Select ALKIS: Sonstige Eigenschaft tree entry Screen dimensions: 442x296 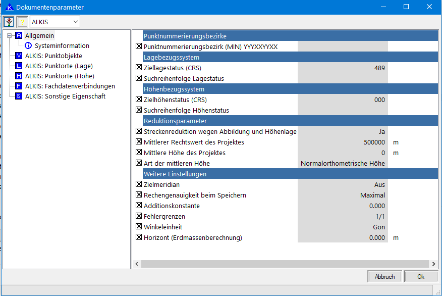(x=65, y=96)
